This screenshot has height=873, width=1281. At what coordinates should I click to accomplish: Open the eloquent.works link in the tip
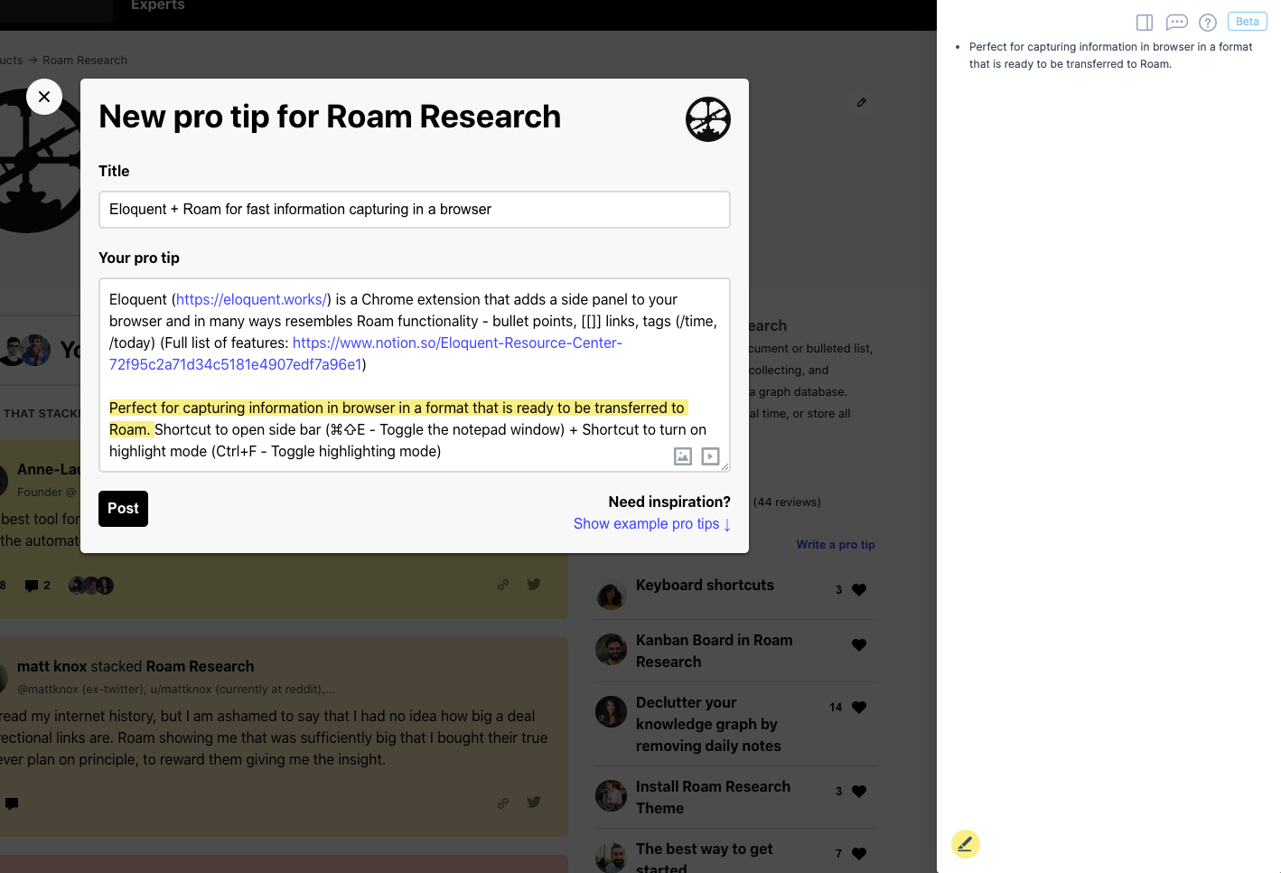(252, 299)
